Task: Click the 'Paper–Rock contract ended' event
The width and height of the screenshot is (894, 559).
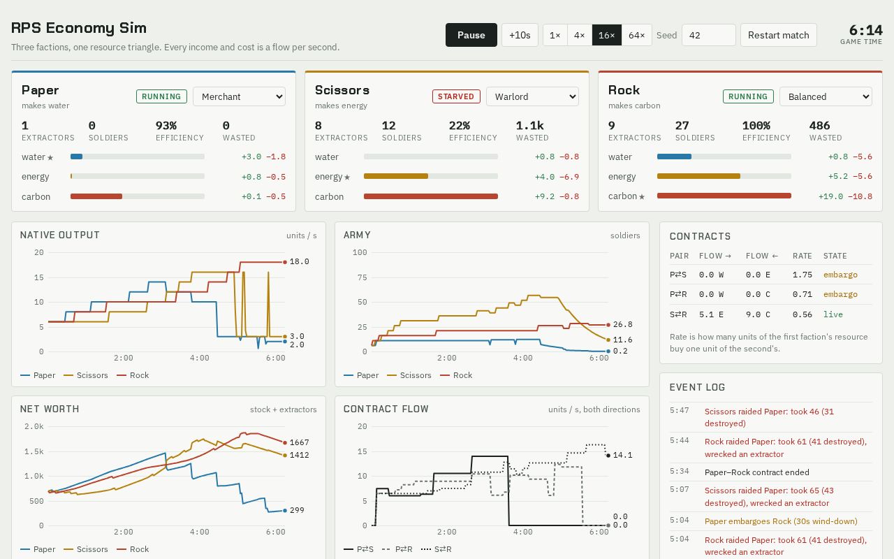Action: 771,472
